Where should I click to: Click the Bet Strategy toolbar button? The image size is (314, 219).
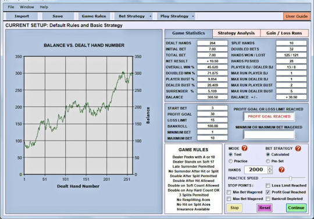tap(131, 16)
